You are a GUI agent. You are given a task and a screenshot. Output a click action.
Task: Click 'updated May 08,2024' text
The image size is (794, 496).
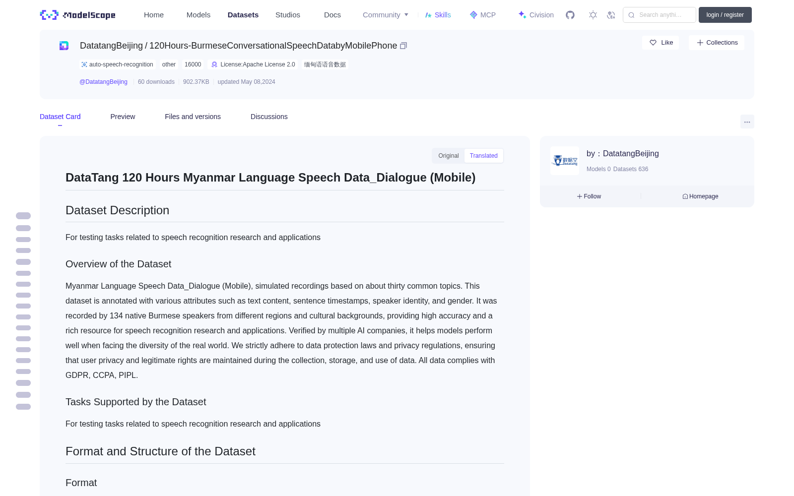coord(246,82)
